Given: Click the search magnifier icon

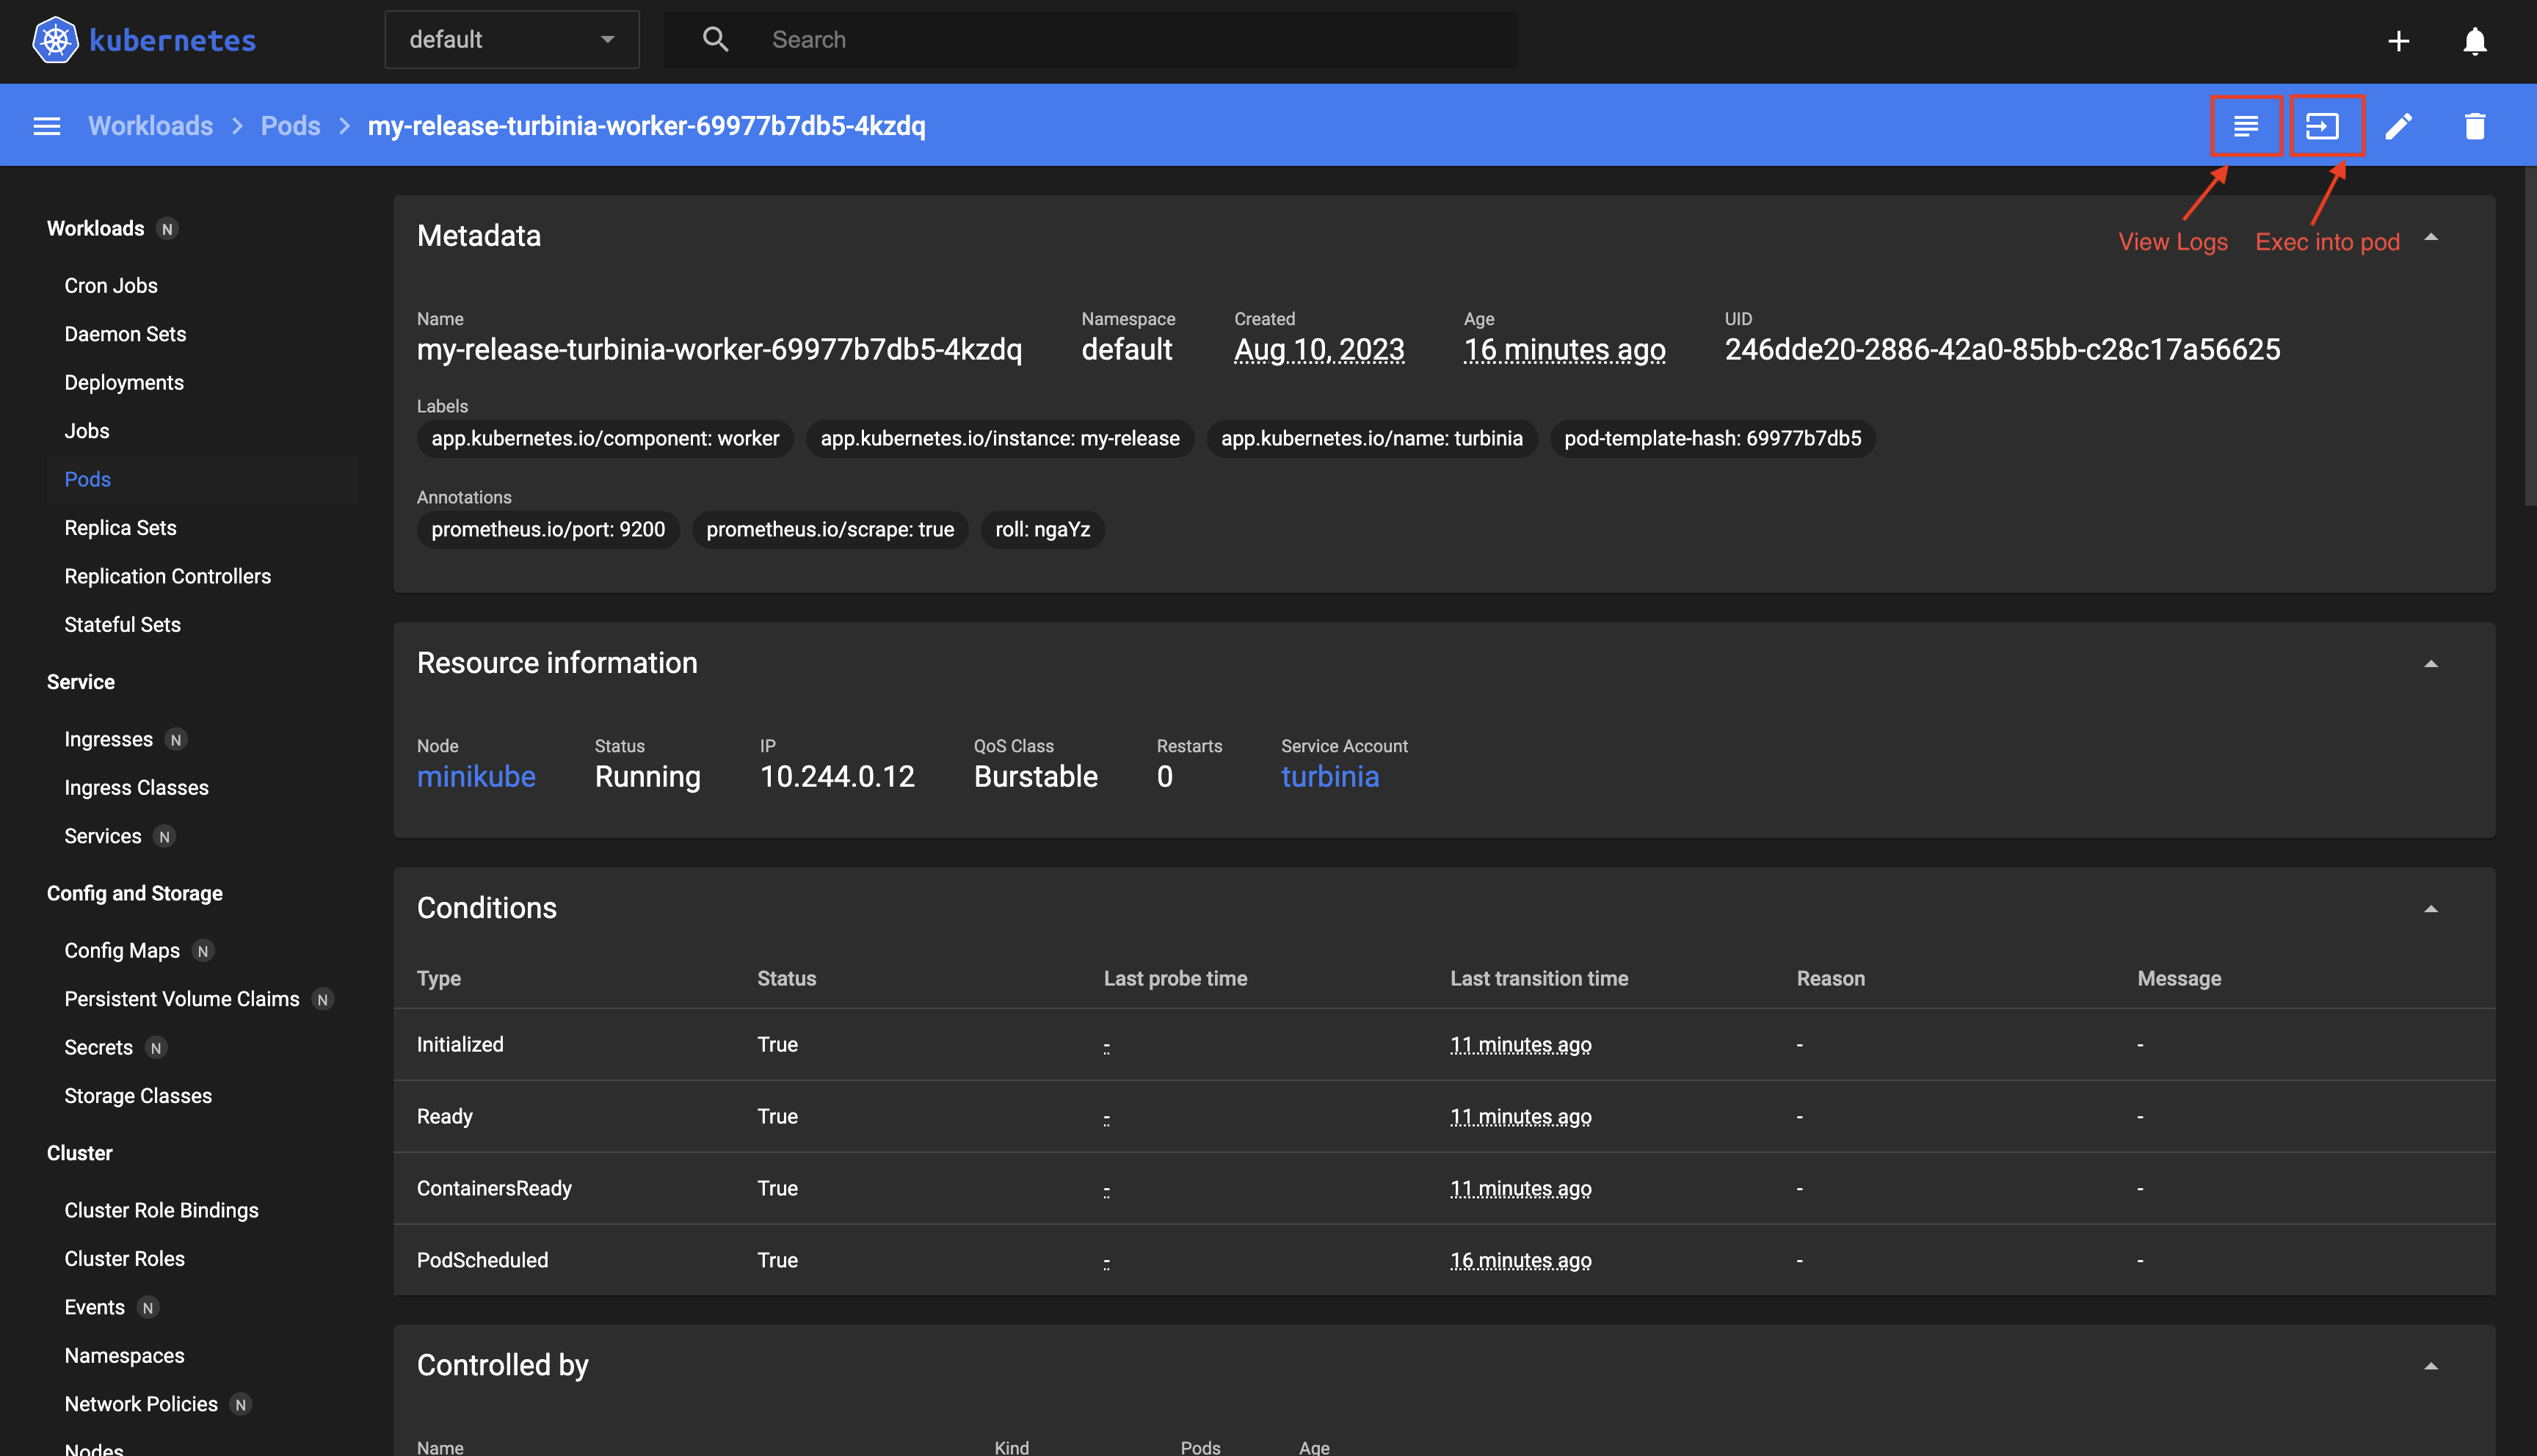Looking at the screenshot, I should (x=715, y=40).
